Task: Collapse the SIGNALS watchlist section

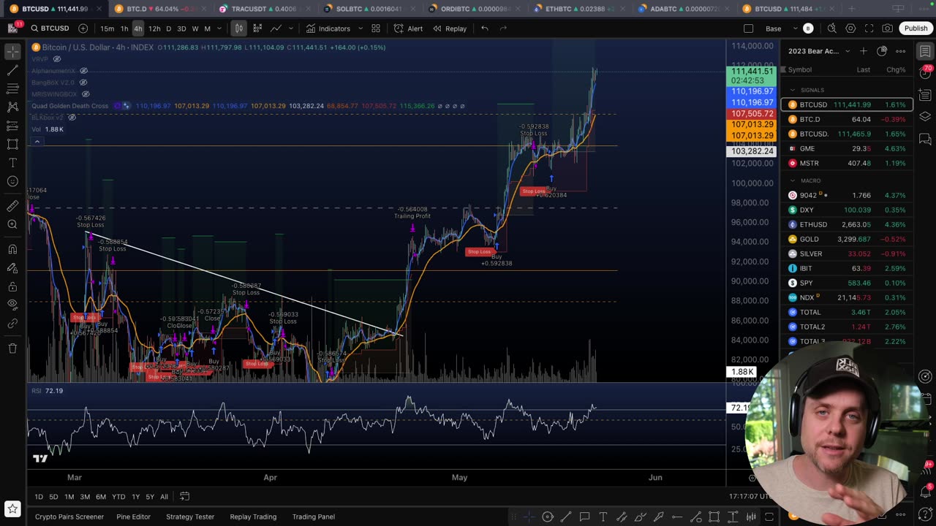Action: coord(793,90)
